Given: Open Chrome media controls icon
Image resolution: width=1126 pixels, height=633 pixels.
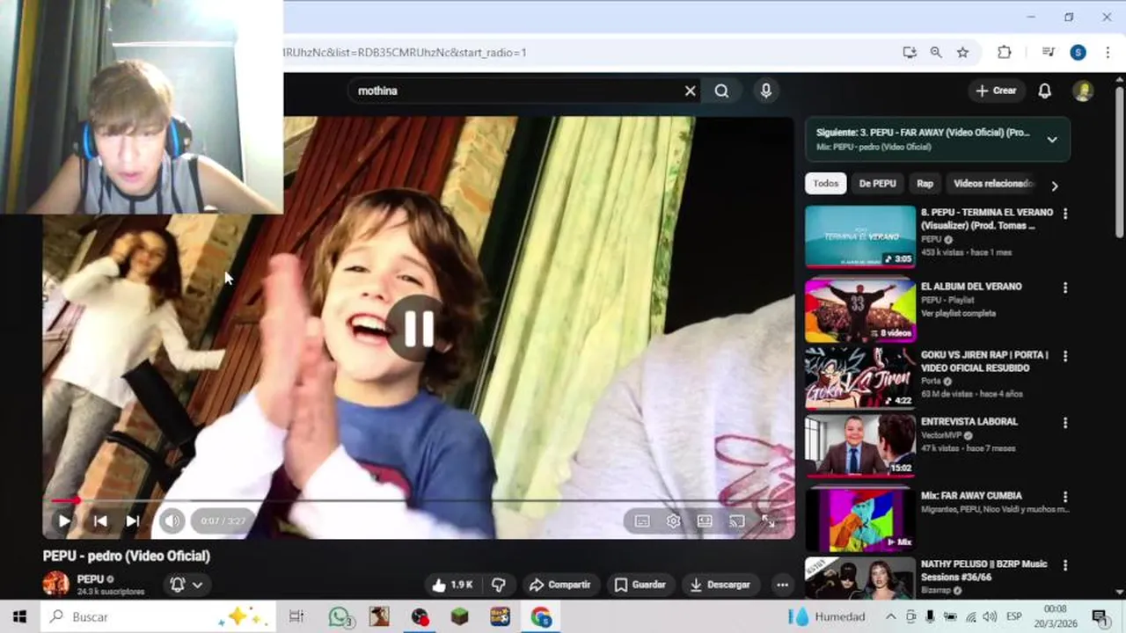Looking at the screenshot, I should (x=1048, y=53).
